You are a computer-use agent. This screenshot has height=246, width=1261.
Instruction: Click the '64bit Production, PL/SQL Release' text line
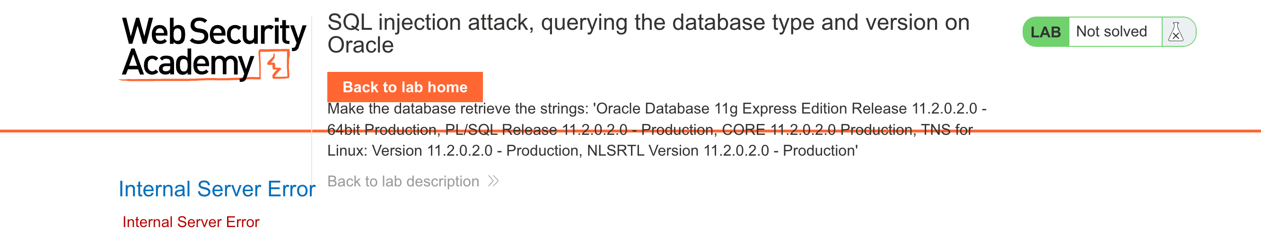pyautogui.click(x=477, y=129)
